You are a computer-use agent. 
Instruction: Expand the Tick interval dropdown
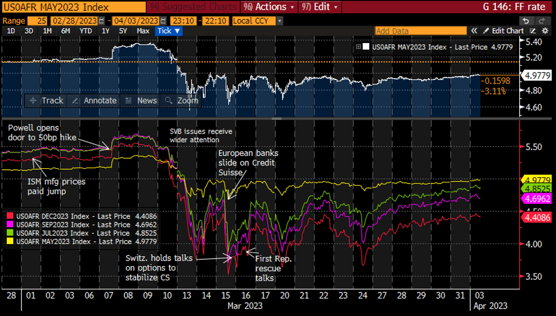click(x=169, y=31)
